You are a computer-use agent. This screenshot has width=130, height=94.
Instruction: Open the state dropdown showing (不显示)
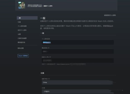78,91
